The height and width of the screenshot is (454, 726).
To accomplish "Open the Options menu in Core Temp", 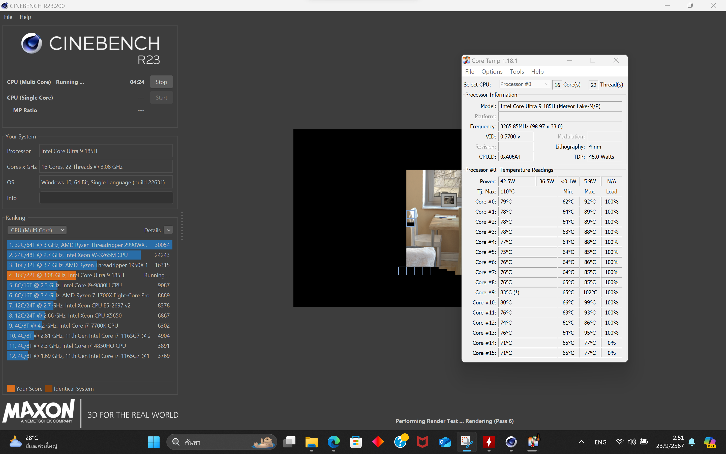I will (x=492, y=71).
